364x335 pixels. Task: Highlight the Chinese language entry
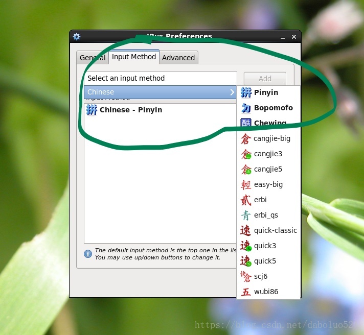(160, 92)
